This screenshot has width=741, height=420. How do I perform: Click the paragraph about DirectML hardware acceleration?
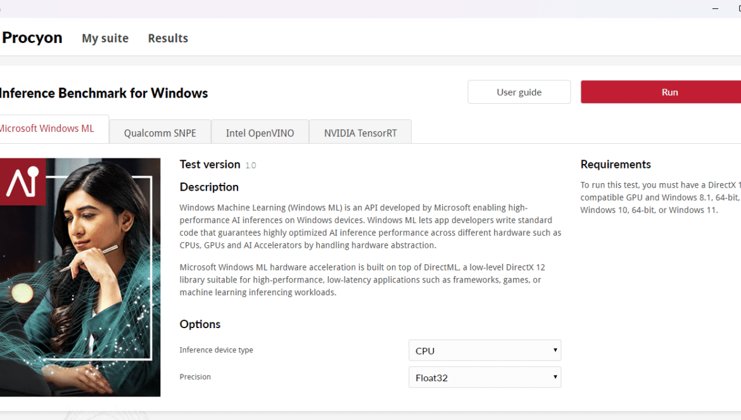pyautogui.click(x=362, y=280)
